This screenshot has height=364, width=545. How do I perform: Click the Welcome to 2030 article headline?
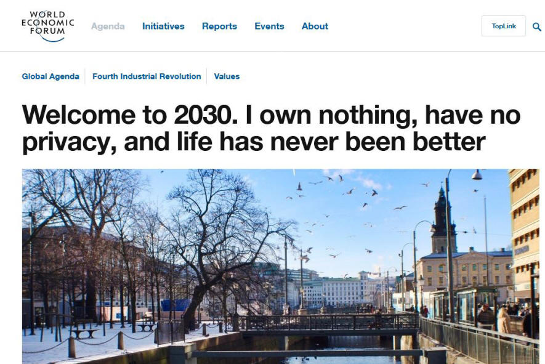tap(271, 128)
